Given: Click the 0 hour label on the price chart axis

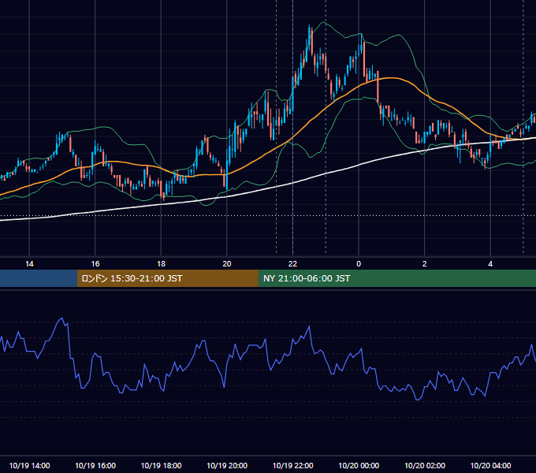Looking at the screenshot, I should (359, 264).
